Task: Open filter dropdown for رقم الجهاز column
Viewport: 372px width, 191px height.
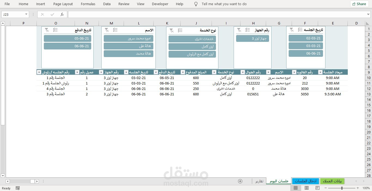Action: 101,72
